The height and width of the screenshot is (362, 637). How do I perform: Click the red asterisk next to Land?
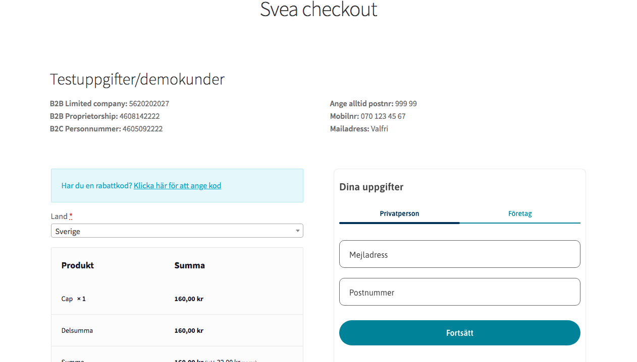point(71,216)
